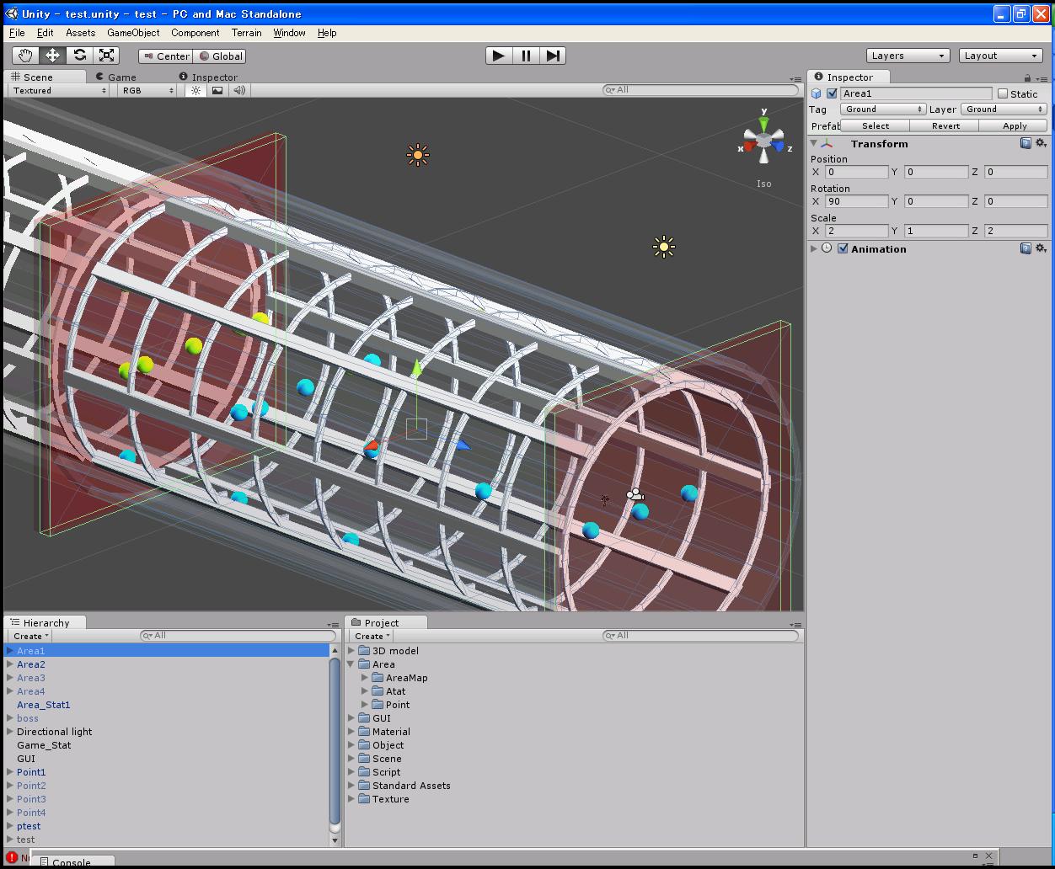Screen dimensions: 1055x869
Task: Open the Layers dropdown
Action: 908,56
